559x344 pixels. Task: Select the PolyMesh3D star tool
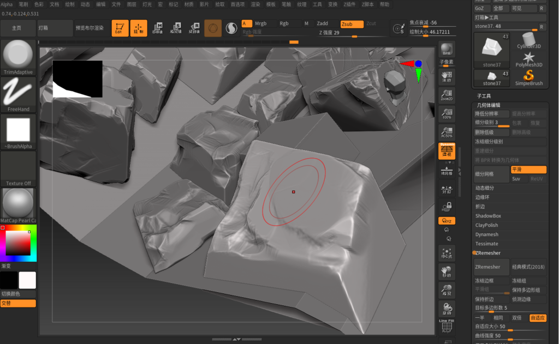528,59
